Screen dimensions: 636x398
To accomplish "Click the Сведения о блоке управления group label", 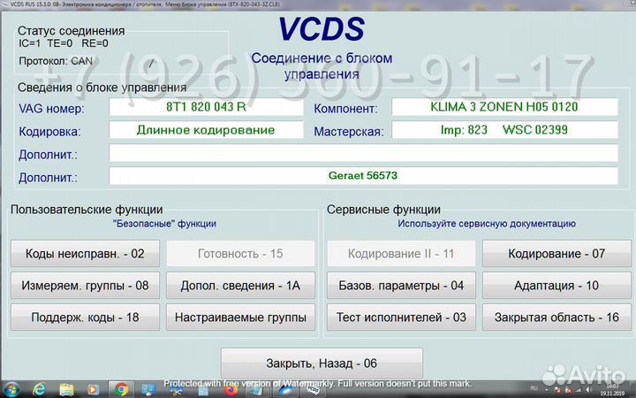I will coord(102,88).
